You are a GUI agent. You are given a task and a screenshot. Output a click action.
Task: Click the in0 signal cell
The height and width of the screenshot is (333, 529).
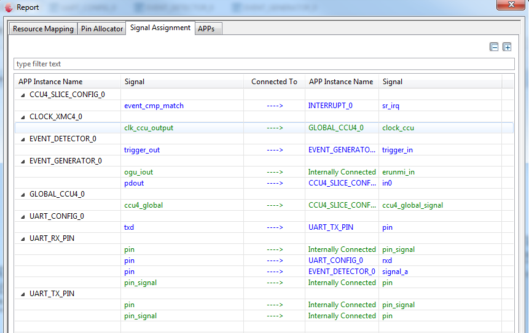pyautogui.click(x=387, y=183)
